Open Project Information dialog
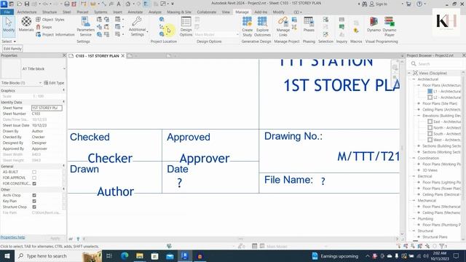The width and height of the screenshot is (466, 262). pos(55,34)
